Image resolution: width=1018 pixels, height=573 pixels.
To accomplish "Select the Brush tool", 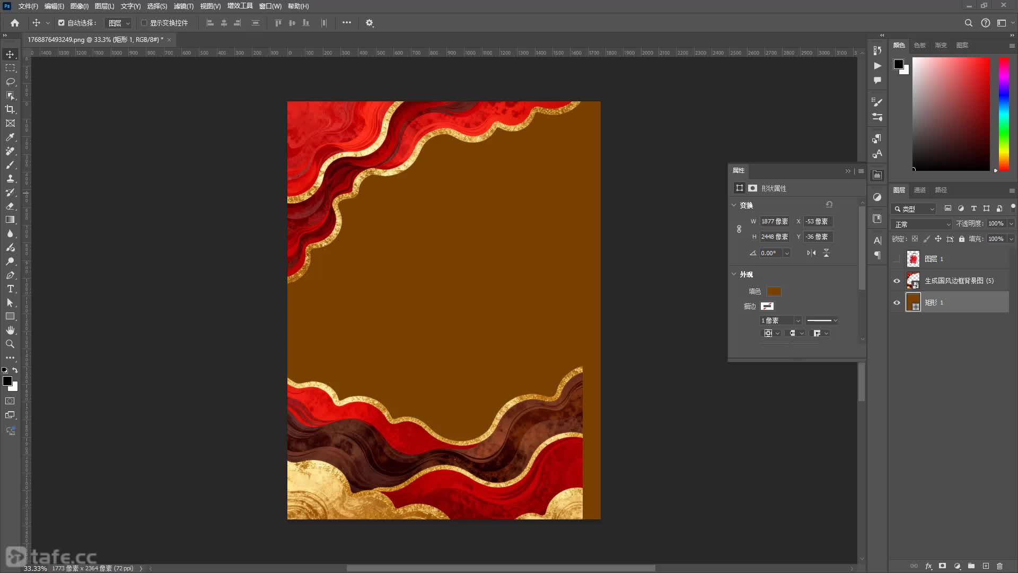I will point(10,164).
